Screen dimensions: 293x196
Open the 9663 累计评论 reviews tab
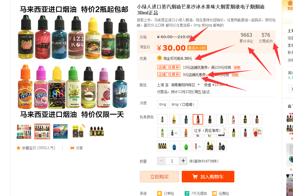[x=246, y=38]
